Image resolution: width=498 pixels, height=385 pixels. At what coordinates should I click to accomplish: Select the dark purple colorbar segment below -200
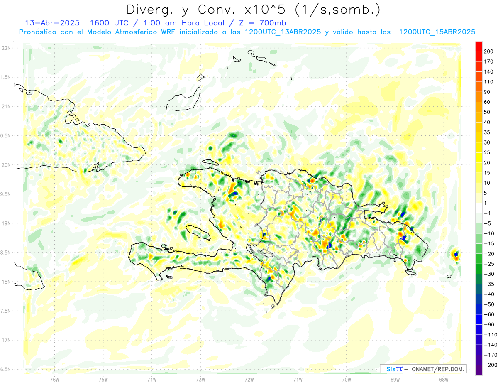(x=478, y=370)
